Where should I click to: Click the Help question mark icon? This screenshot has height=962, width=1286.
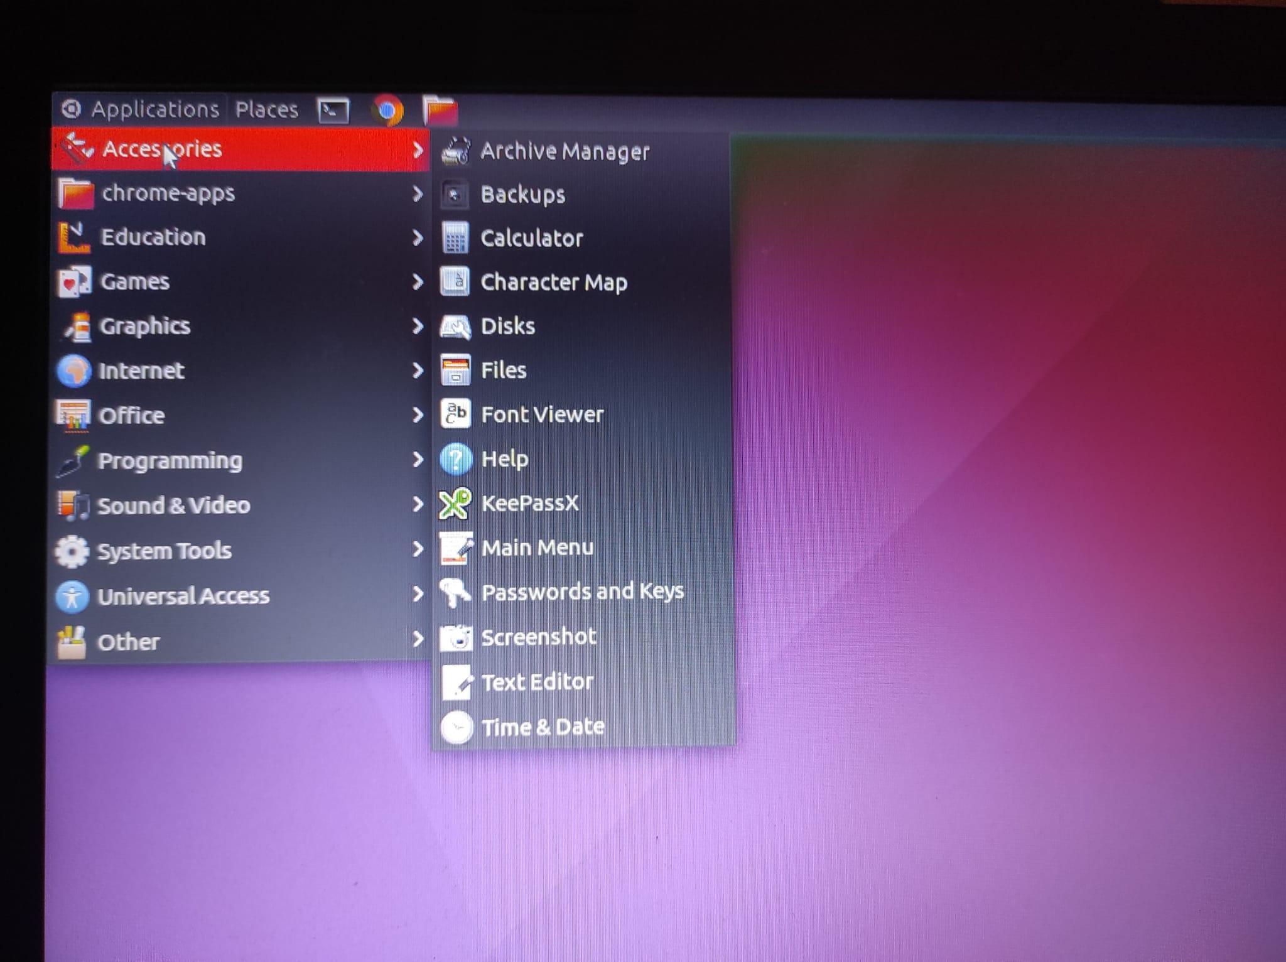[455, 459]
